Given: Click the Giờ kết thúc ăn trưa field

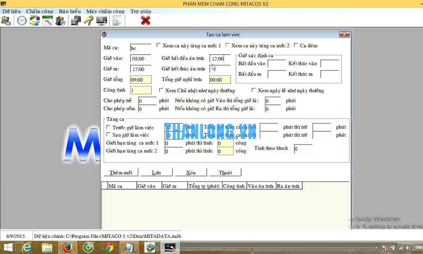Looking at the screenshot, I should point(220,69).
